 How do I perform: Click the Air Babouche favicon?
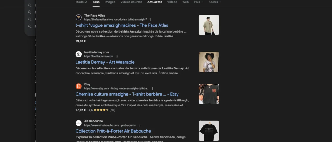79,123
